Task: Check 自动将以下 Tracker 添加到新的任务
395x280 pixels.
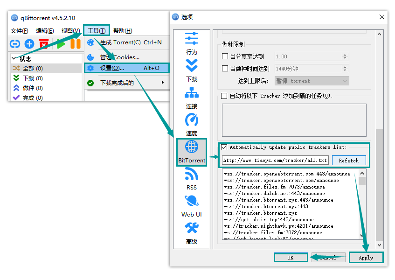Action: pyautogui.click(x=224, y=96)
